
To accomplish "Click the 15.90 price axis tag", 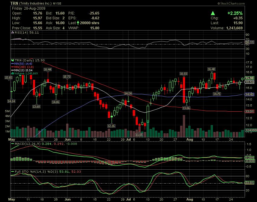I will point(249,78).
